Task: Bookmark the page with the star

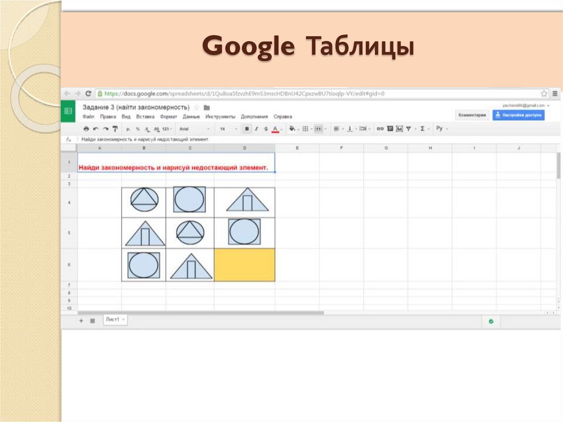Action: point(544,94)
